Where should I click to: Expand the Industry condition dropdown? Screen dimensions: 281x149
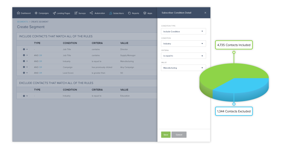click(x=183, y=44)
